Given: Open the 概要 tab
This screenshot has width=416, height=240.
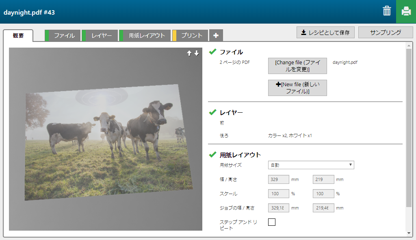Looking at the screenshot, I should 18,36.
